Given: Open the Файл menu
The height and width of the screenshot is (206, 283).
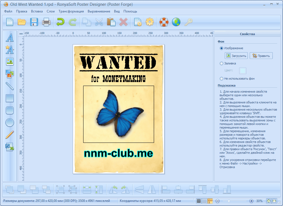Looking at the screenshot, I should 8,11.
